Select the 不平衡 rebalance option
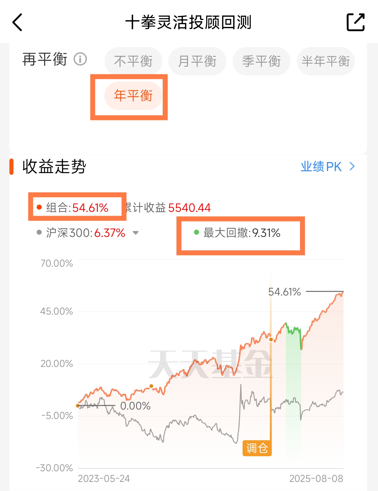The image size is (378, 491). [133, 61]
